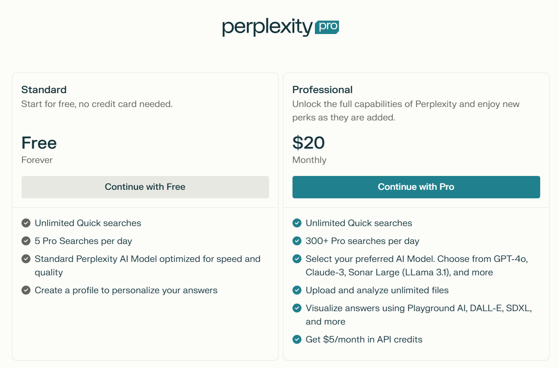Viewport: 559px width, 368px height.
Task: Click checkmark next to Create a profile
Action: (26, 290)
